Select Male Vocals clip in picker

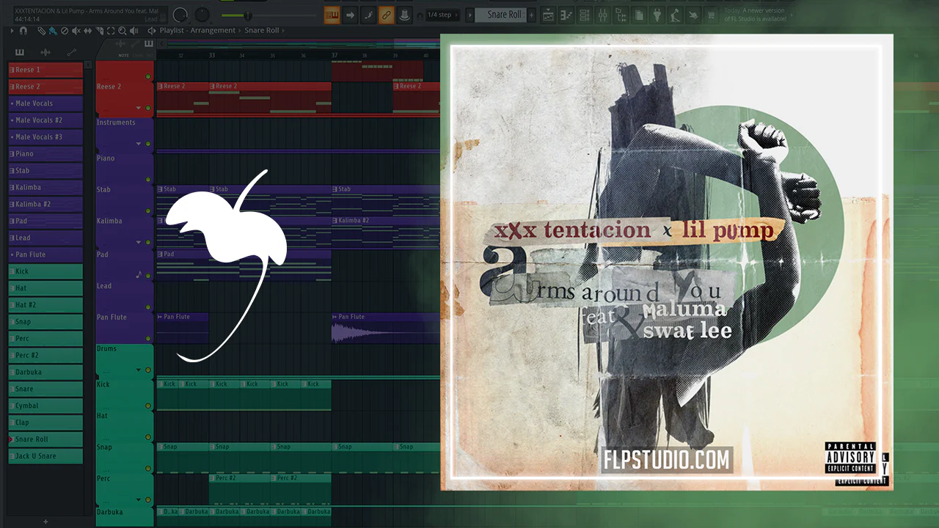(x=45, y=103)
